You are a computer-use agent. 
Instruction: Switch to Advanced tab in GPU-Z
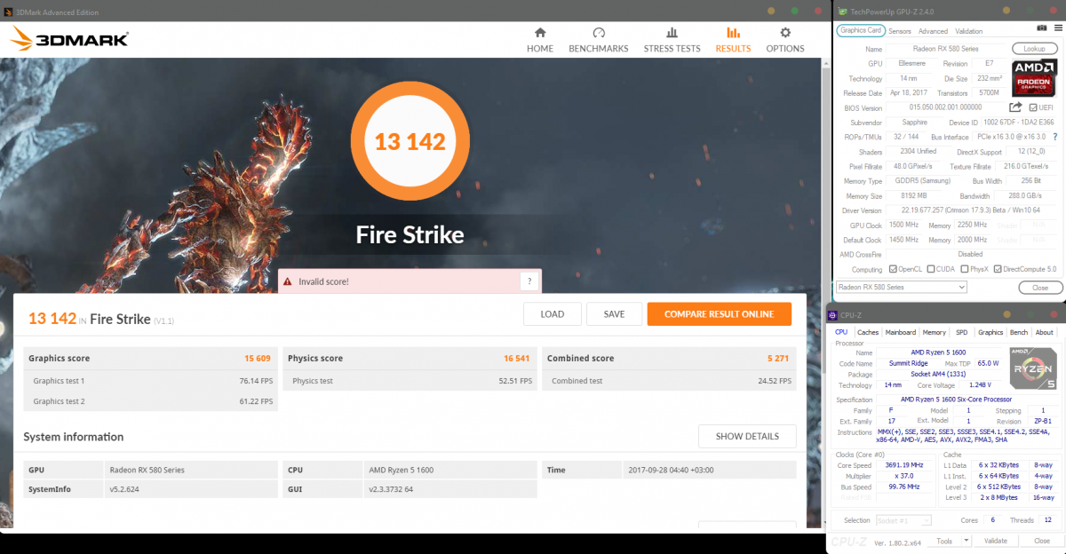coord(933,31)
